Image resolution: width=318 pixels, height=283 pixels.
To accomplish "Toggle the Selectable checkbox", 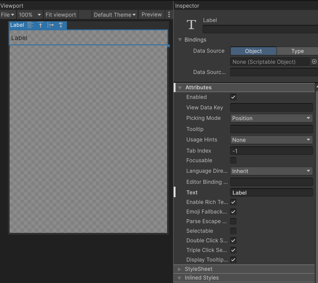I will 233,231.
